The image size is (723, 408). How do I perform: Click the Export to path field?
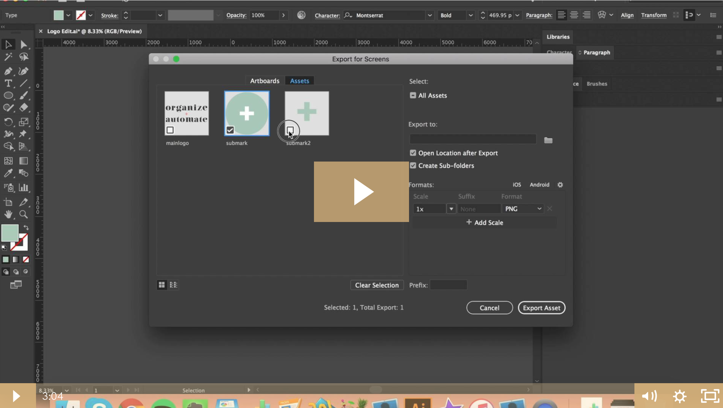(x=473, y=139)
